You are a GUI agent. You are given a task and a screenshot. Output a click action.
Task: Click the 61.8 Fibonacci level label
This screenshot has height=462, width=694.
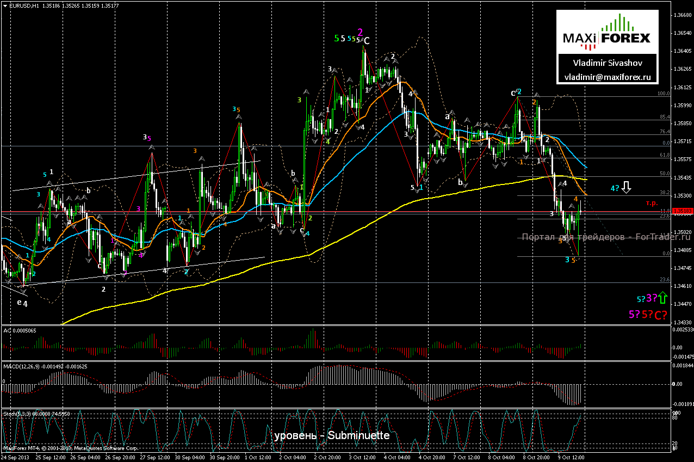(x=664, y=155)
